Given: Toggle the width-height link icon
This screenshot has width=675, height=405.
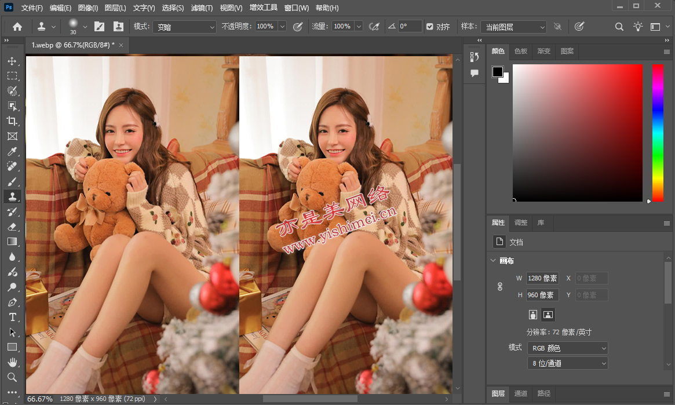Looking at the screenshot, I should coord(500,287).
